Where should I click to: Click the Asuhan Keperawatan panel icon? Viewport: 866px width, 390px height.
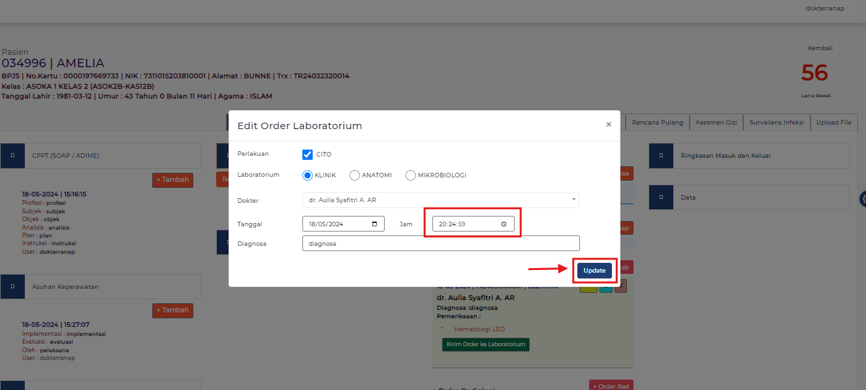point(12,286)
